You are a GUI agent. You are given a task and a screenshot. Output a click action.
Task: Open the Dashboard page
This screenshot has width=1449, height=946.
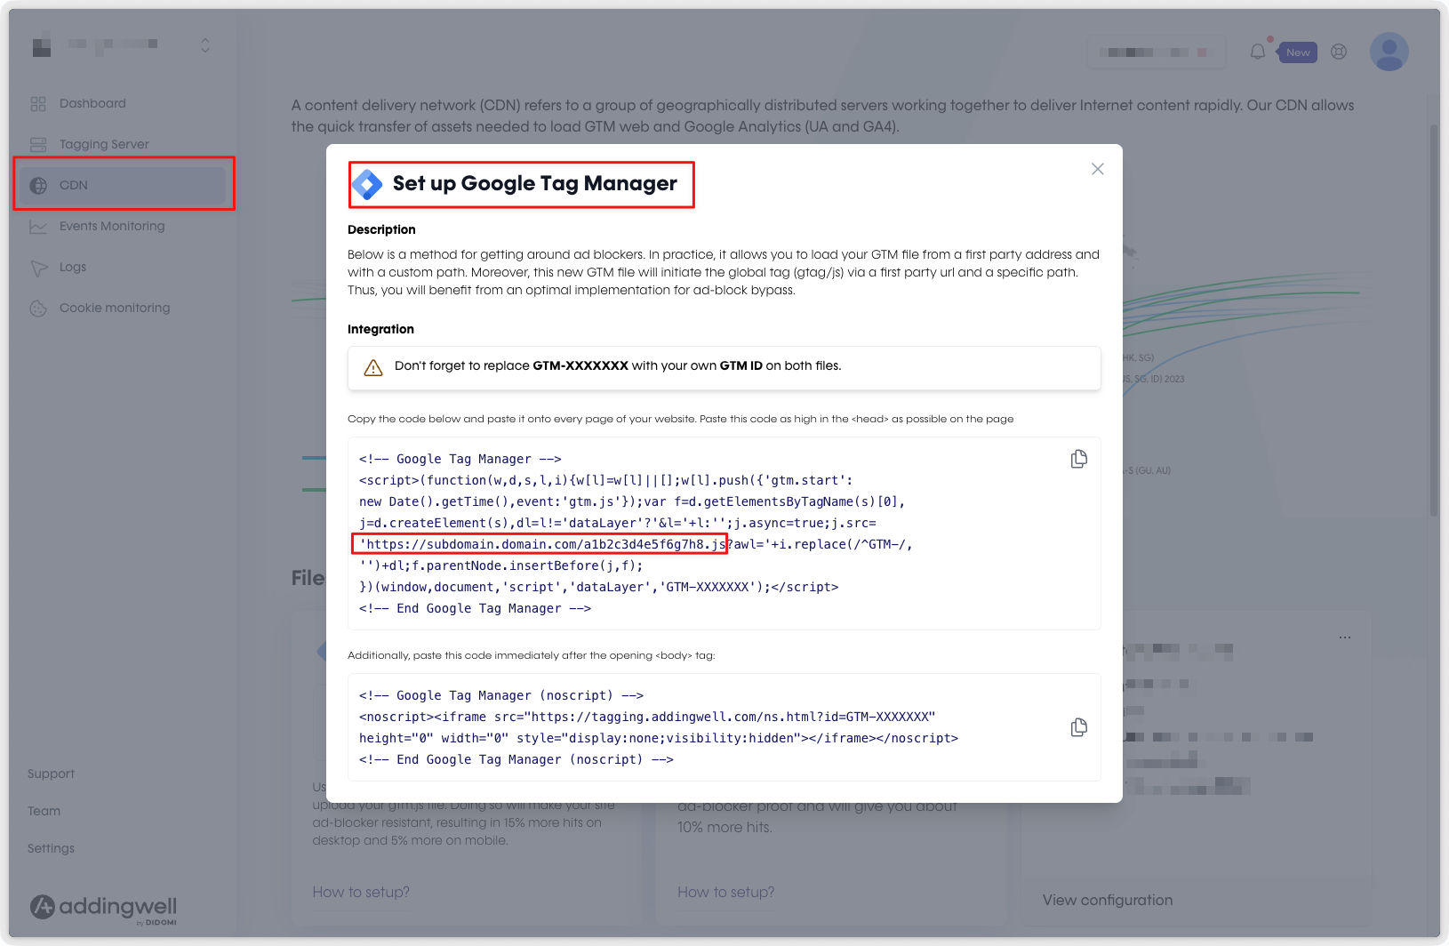coord(92,103)
